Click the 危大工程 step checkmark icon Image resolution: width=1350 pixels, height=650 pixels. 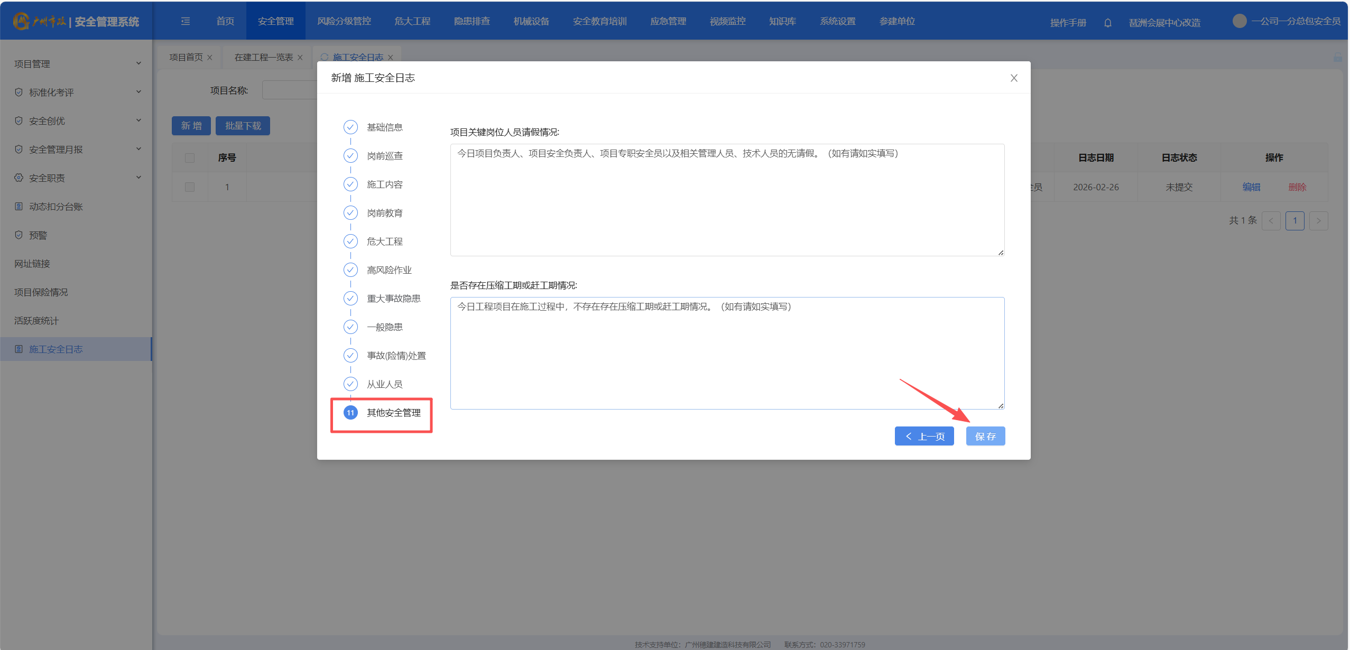350,242
